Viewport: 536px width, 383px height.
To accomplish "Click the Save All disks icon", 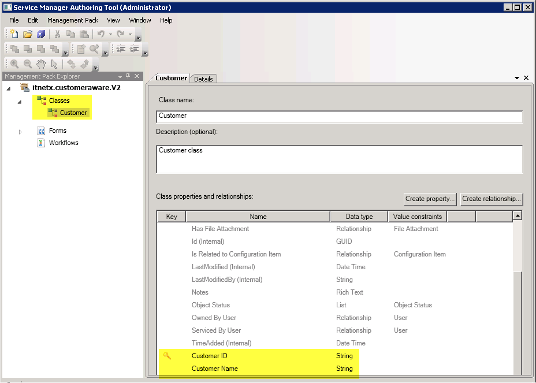I will [40, 35].
